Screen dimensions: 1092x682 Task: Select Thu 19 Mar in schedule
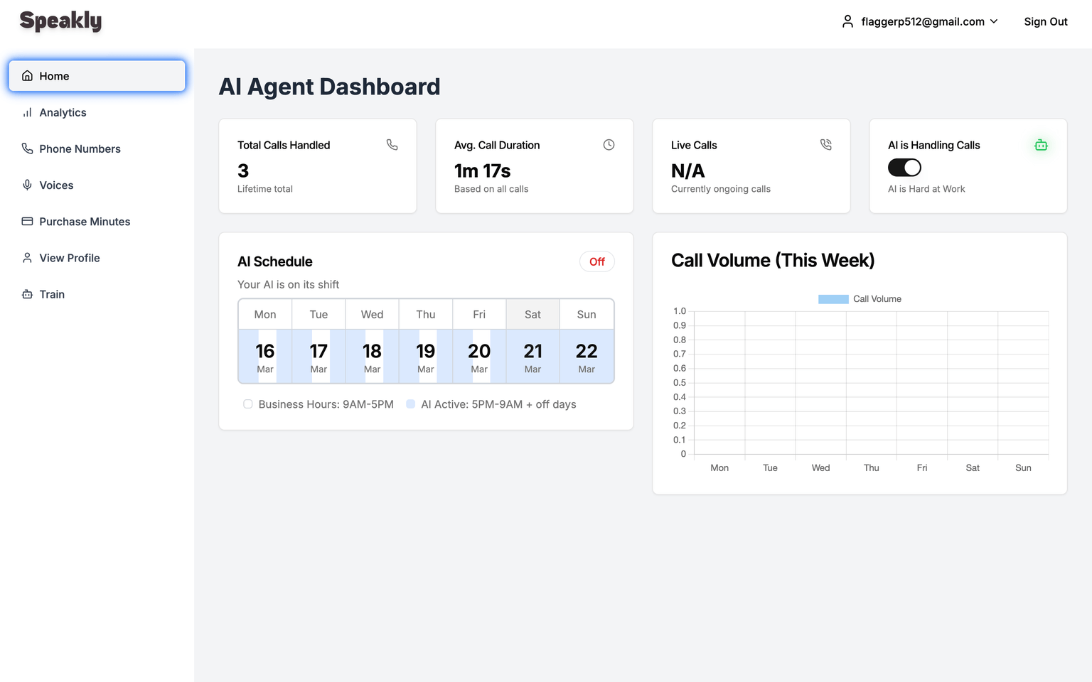pyautogui.click(x=426, y=356)
